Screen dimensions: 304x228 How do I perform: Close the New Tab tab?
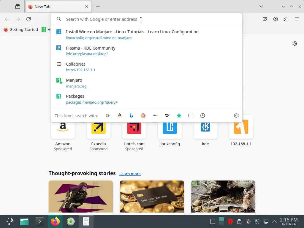click(x=87, y=7)
